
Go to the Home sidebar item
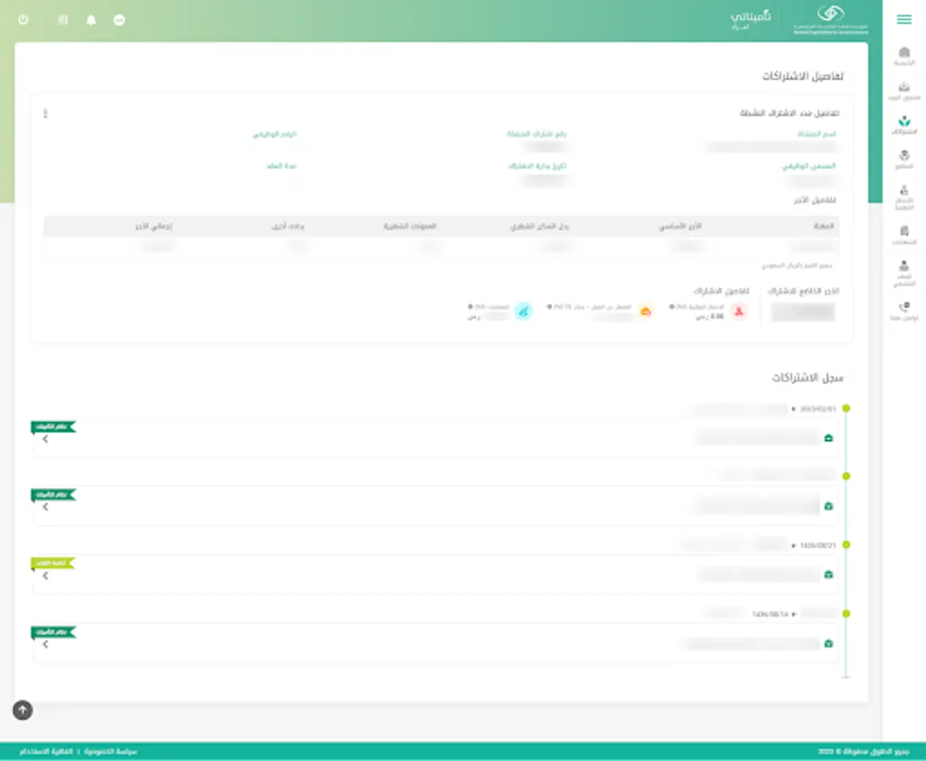(x=903, y=56)
